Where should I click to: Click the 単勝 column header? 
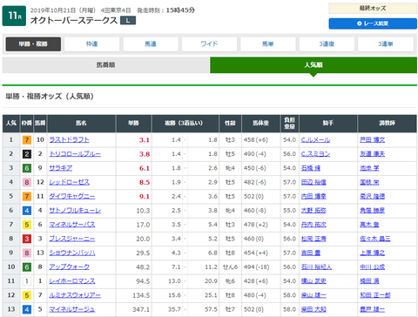[134, 124]
